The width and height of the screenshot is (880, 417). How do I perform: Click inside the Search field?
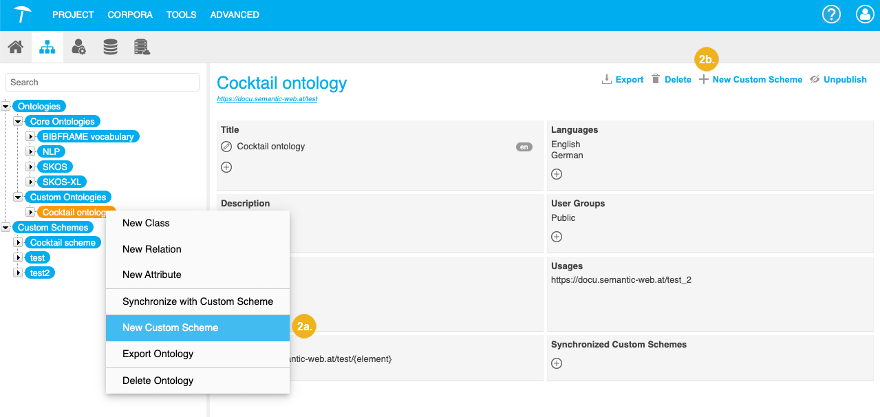coord(102,82)
